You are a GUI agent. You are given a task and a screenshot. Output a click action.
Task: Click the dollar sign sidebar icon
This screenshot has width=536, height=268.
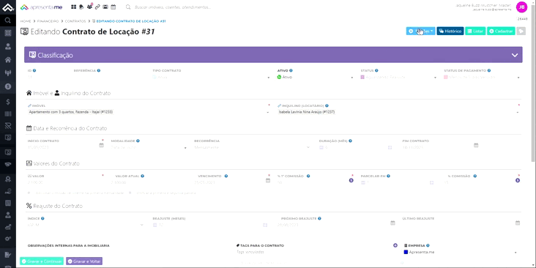pos(8,102)
